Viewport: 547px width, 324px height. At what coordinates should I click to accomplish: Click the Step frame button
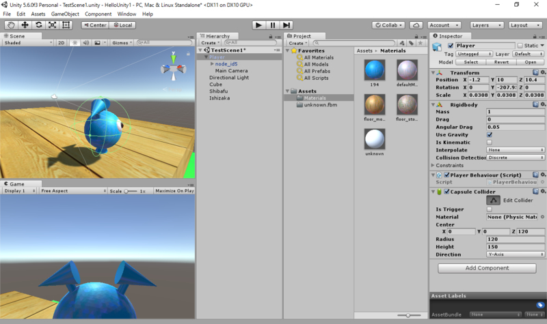point(286,25)
